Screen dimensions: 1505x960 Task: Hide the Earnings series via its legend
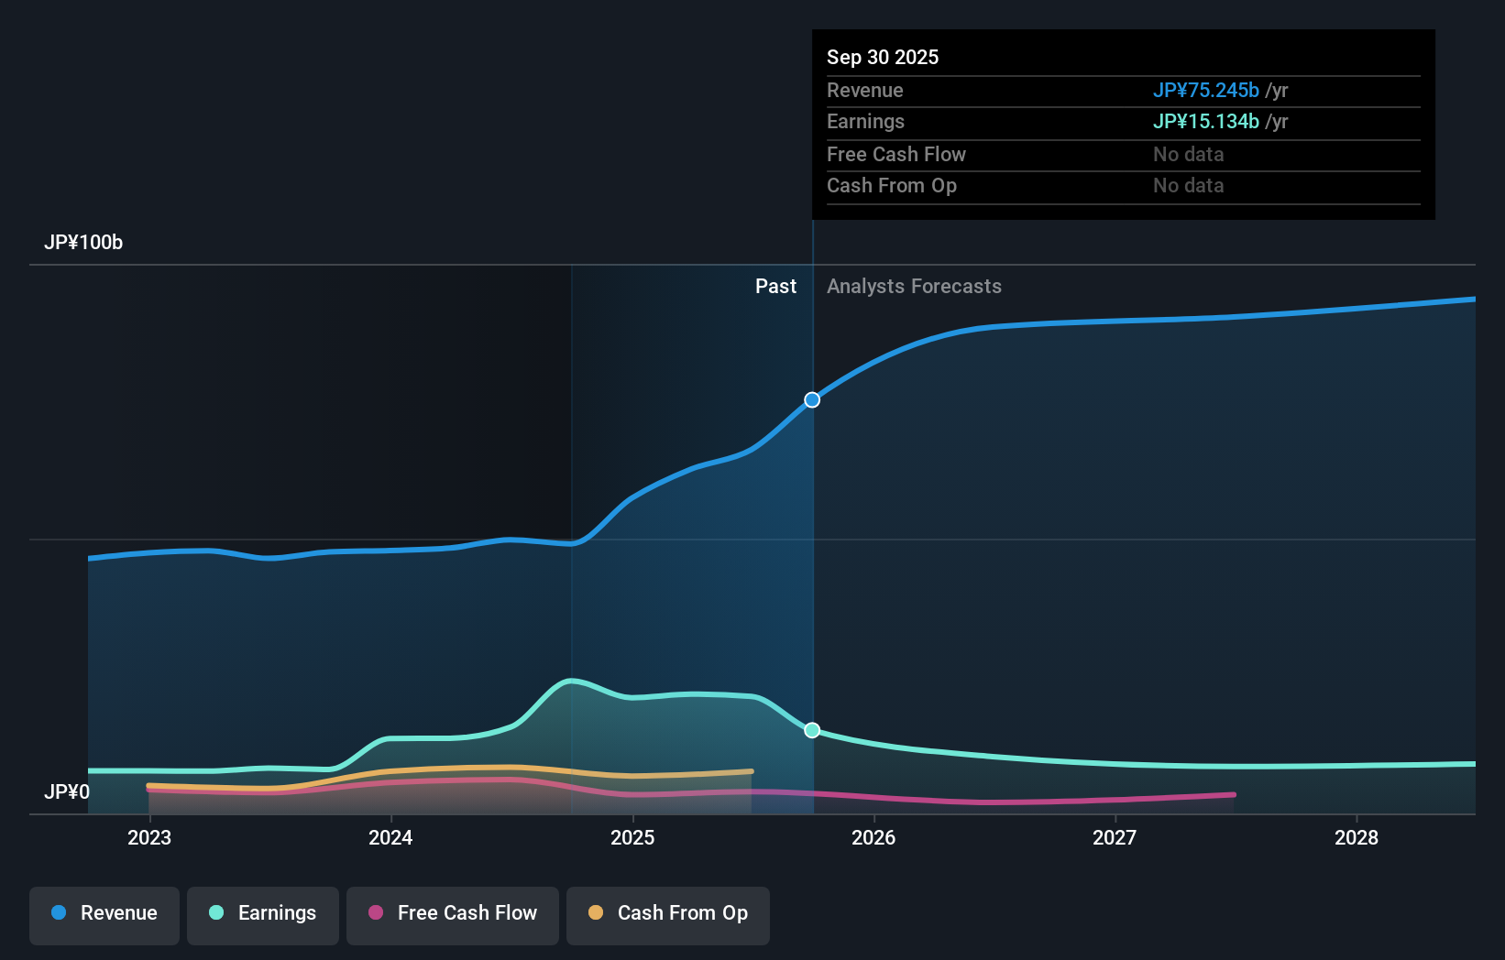coord(262,913)
